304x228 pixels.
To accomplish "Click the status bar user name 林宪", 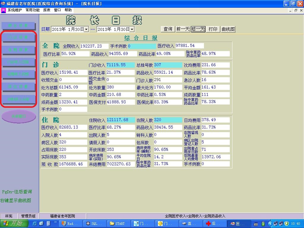I will pyautogui.click(x=9, y=216).
